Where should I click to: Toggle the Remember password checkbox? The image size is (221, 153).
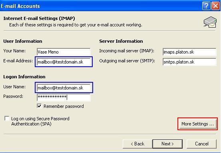[39, 106]
